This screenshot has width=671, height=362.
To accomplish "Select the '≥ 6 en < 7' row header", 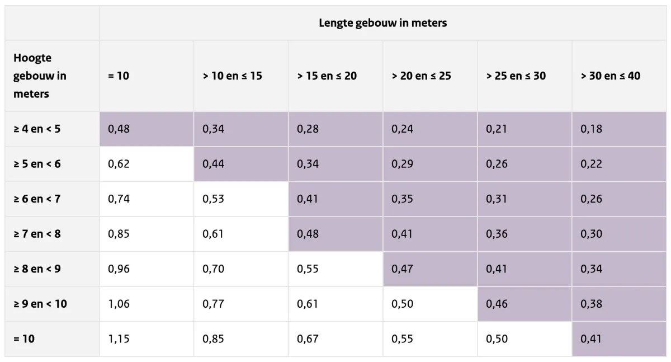I will point(37,199).
